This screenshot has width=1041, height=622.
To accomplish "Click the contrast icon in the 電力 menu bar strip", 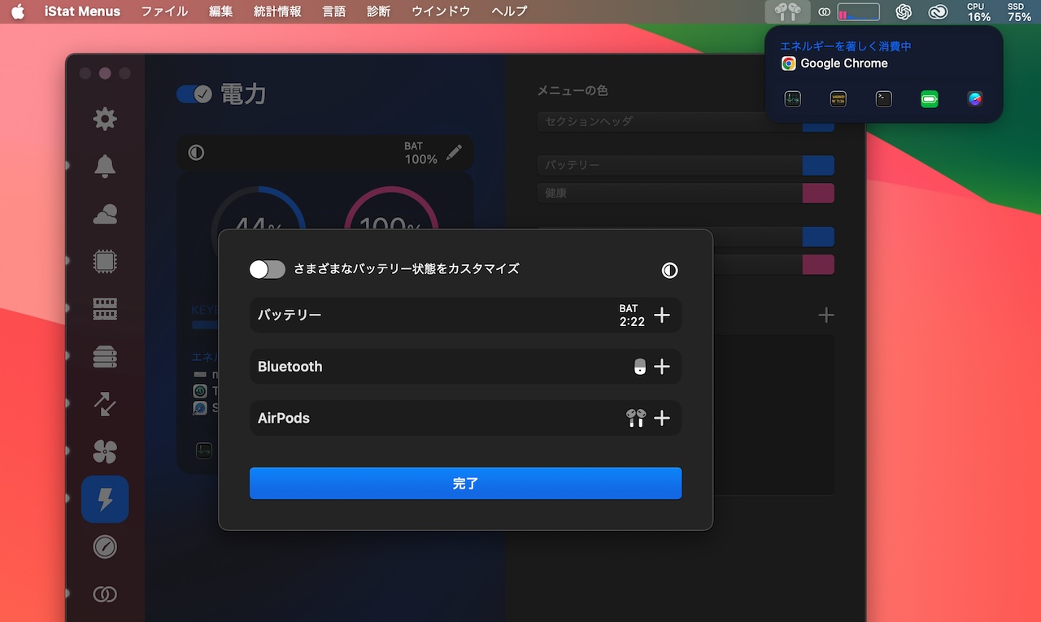I will [x=196, y=152].
